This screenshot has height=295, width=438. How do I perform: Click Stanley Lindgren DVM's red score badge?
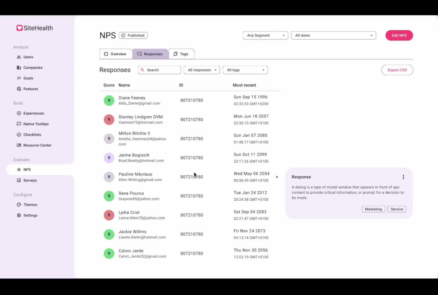click(x=109, y=119)
